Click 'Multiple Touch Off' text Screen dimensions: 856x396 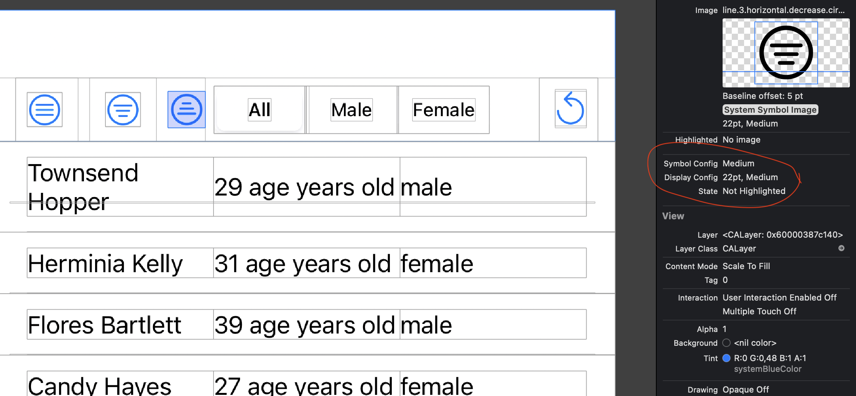(x=759, y=311)
